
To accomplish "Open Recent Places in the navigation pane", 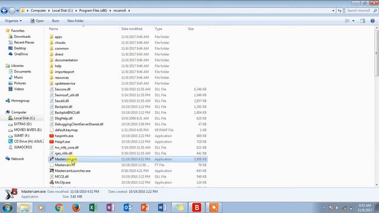I will [x=24, y=42].
